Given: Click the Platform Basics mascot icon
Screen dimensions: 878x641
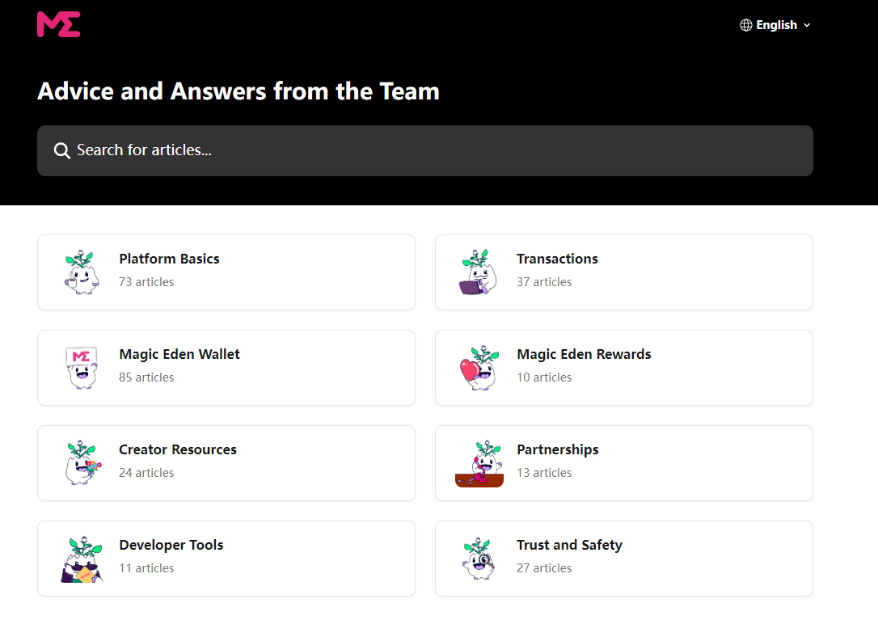Looking at the screenshot, I should [x=82, y=272].
